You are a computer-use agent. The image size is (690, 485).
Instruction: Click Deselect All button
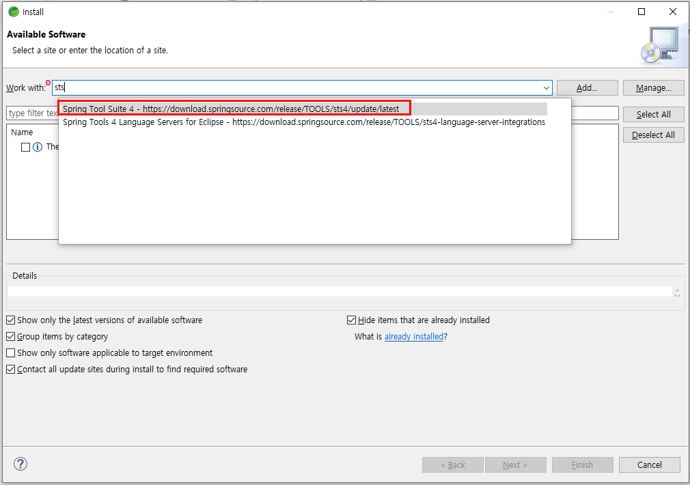(x=654, y=135)
